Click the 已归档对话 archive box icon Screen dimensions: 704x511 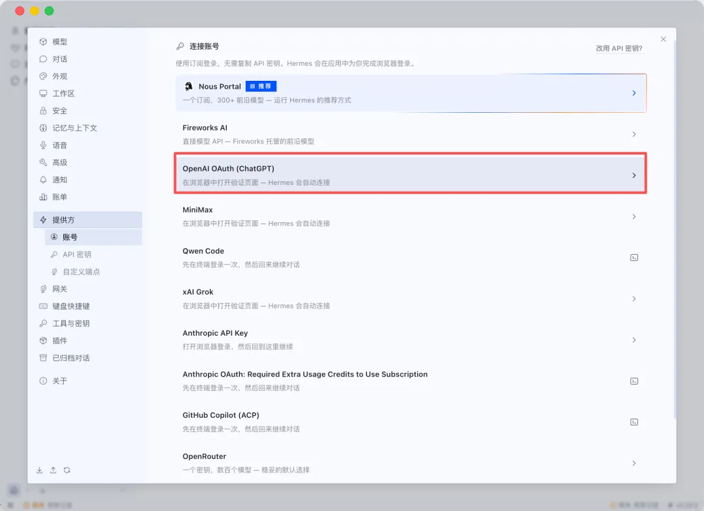(x=43, y=358)
